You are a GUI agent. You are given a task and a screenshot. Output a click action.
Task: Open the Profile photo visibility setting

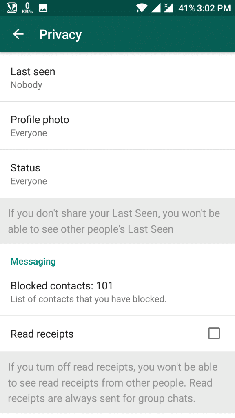coord(117,126)
